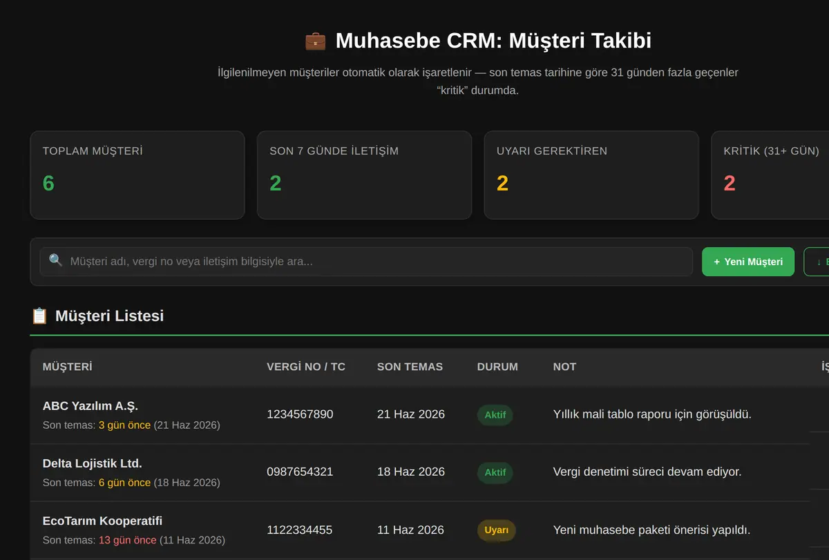This screenshot has width=829, height=560.
Task: Click note 'Yıllık mali tablo raporu için görüşüldü.'
Action: (652, 414)
